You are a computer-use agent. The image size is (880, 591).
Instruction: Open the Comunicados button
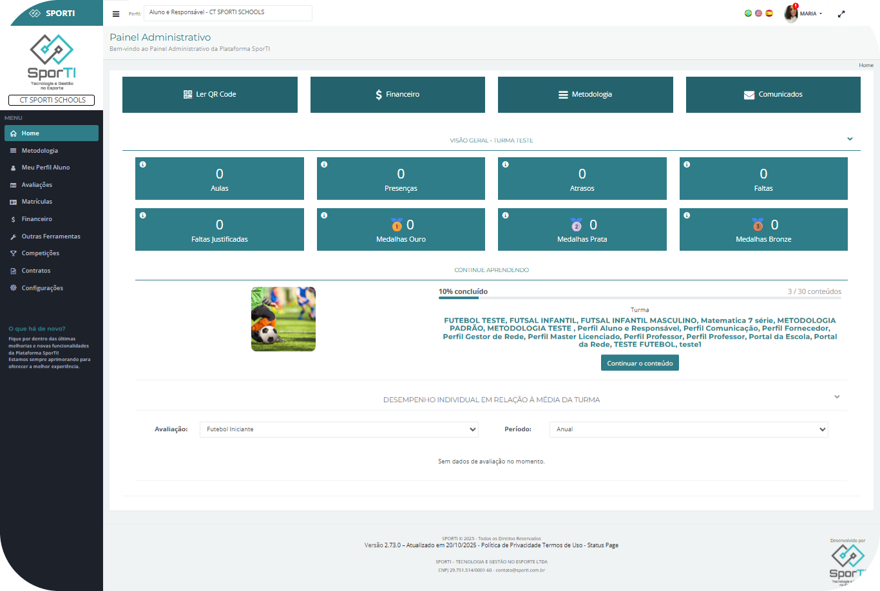click(773, 95)
